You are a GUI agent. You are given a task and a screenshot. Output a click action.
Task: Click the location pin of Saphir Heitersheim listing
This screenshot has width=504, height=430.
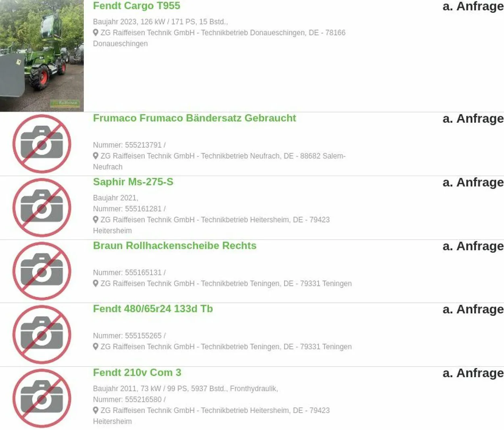[x=96, y=219]
